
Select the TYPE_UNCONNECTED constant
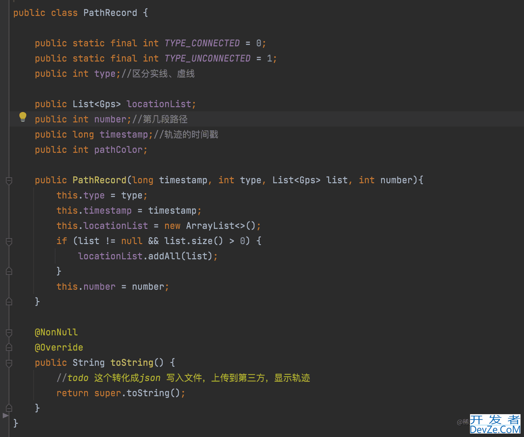[207, 58]
